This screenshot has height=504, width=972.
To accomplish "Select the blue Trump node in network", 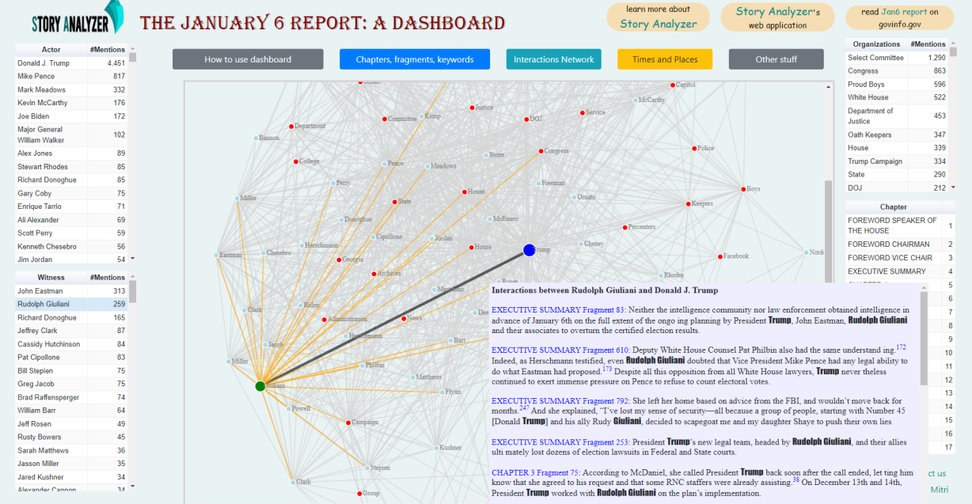I will (x=530, y=250).
